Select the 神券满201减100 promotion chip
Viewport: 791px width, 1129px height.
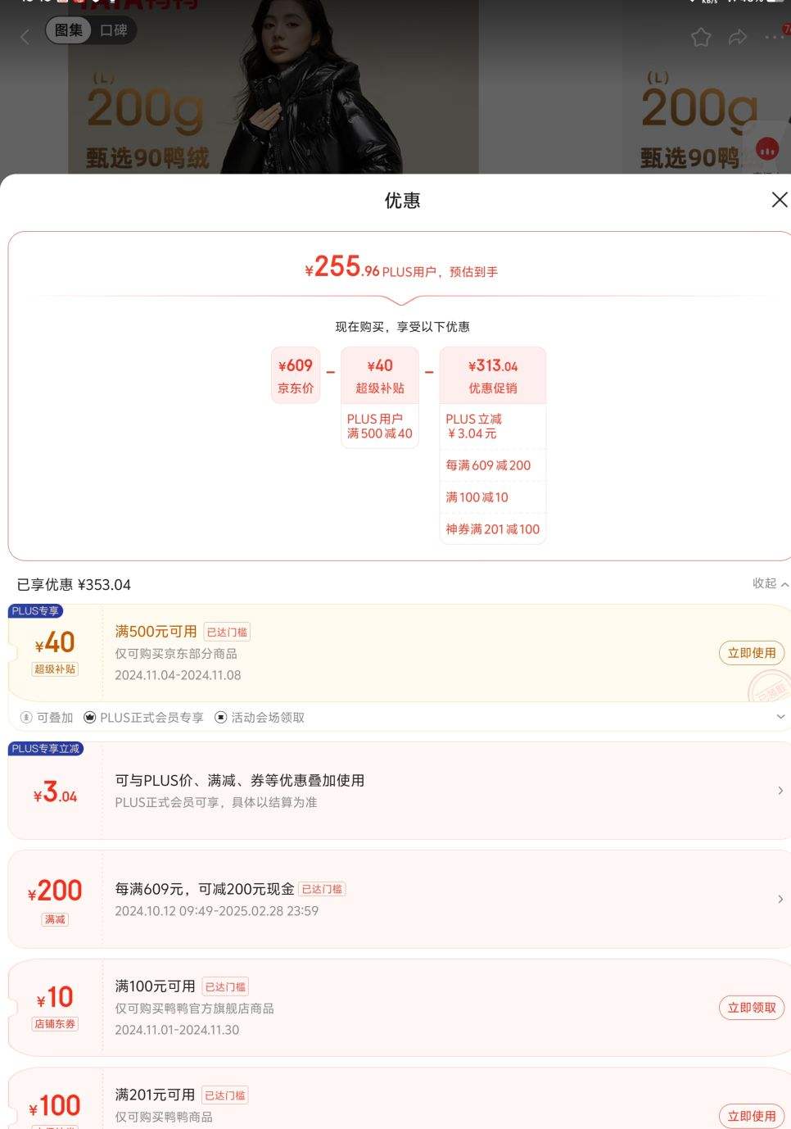click(x=493, y=528)
